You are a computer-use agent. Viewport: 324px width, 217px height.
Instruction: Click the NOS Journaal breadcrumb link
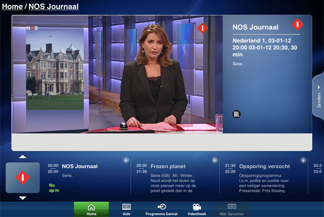click(53, 7)
